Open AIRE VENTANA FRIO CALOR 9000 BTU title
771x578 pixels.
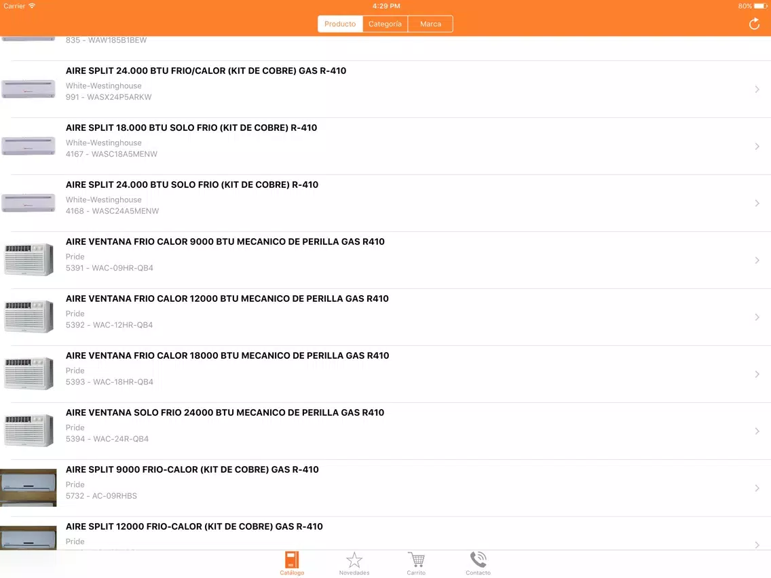pyautogui.click(x=225, y=242)
